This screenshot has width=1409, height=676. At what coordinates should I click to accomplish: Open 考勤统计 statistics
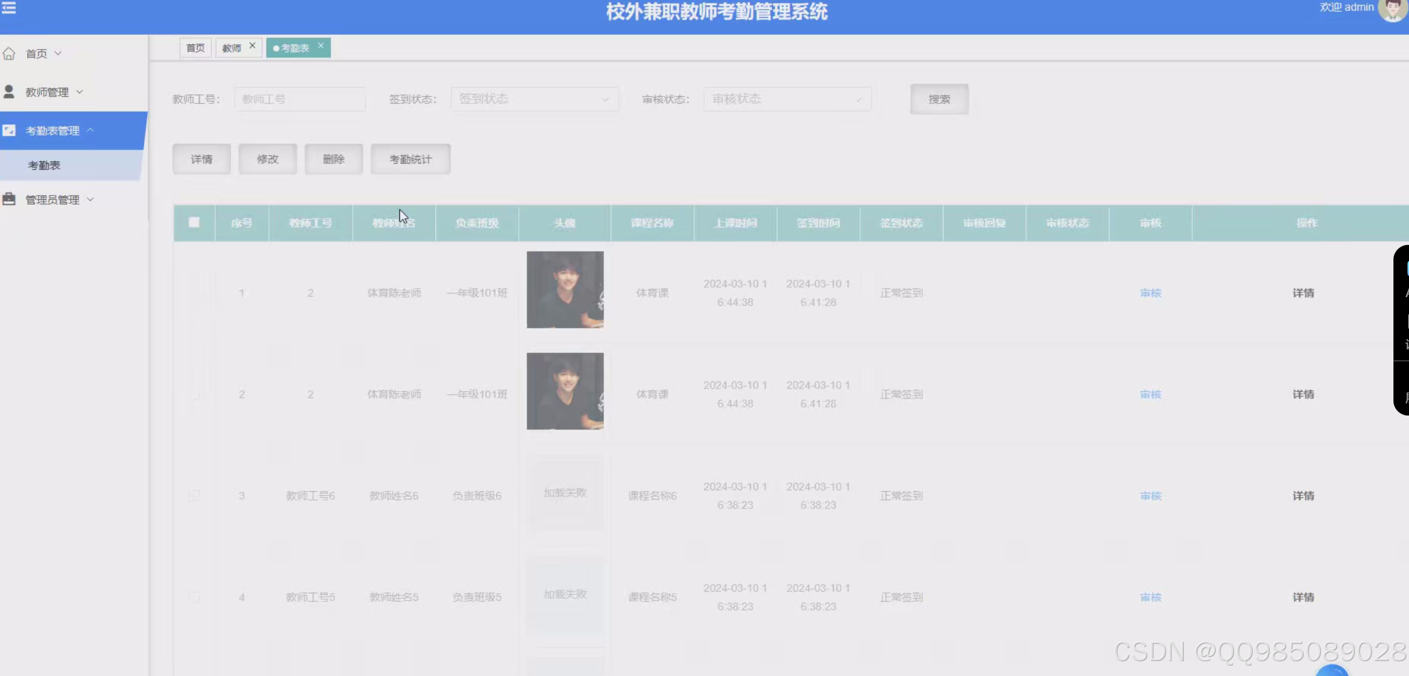coord(409,159)
